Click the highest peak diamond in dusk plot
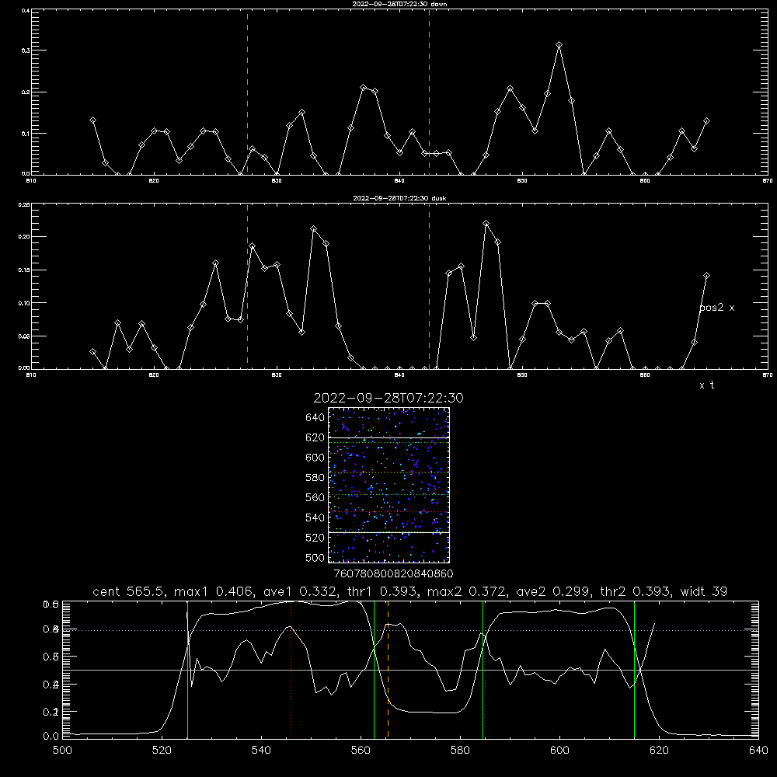The width and height of the screenshot is (777, 777). point(486,224)
